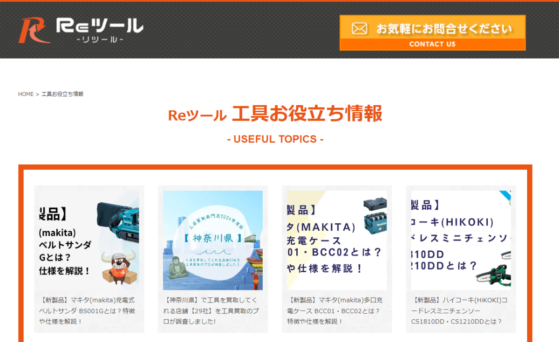559x342 pixels.
Task: Open the makita belt sander article thumbnail
Action: pos(89,240)
